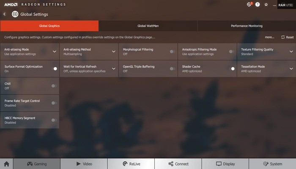Click the RAM UTIL overlay label
This screenshot has width=296, height=169.
pos(285,5)
